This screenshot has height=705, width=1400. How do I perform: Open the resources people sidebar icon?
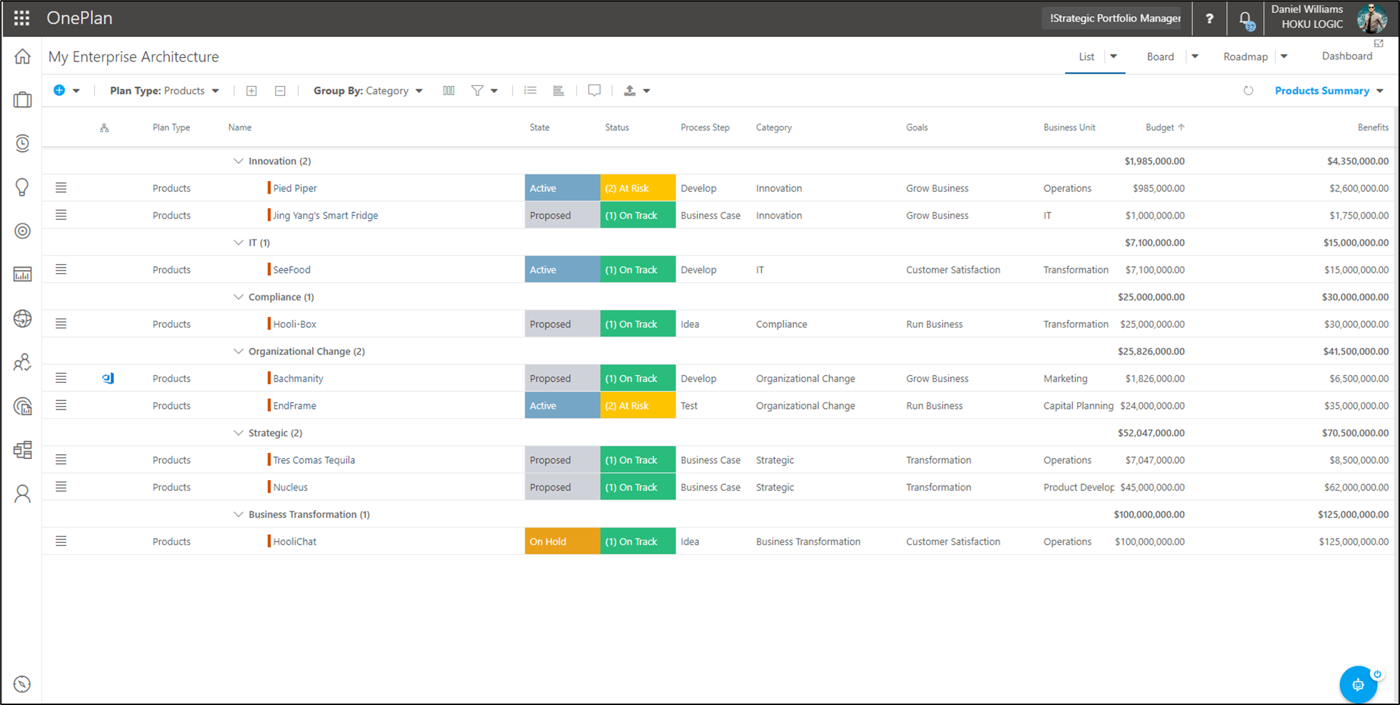22,362
